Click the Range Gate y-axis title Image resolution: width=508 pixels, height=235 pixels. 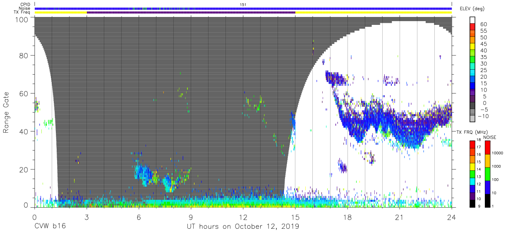6,113
